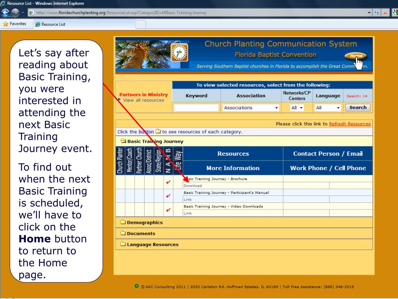
Task: Click the Refresh page icon
Action: [x=377, y=12]
